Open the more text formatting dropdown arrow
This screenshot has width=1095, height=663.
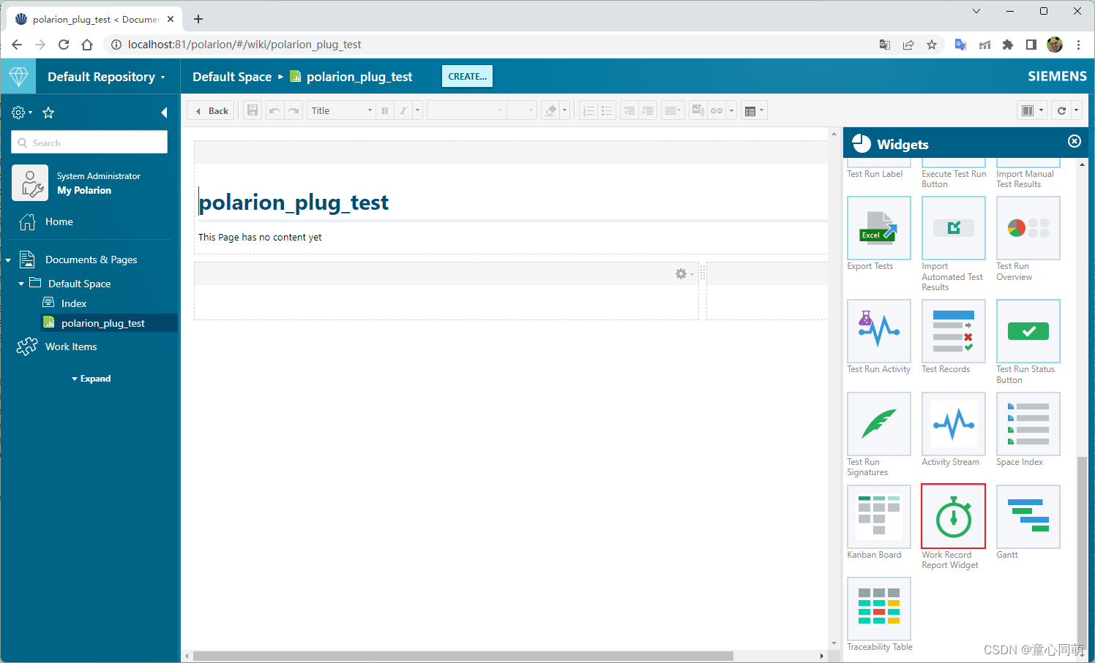[x=418, y=111]
